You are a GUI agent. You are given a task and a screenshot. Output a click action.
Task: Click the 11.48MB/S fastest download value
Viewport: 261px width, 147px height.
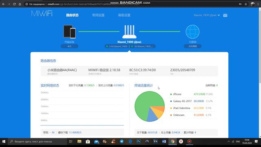tap(75, 132)
